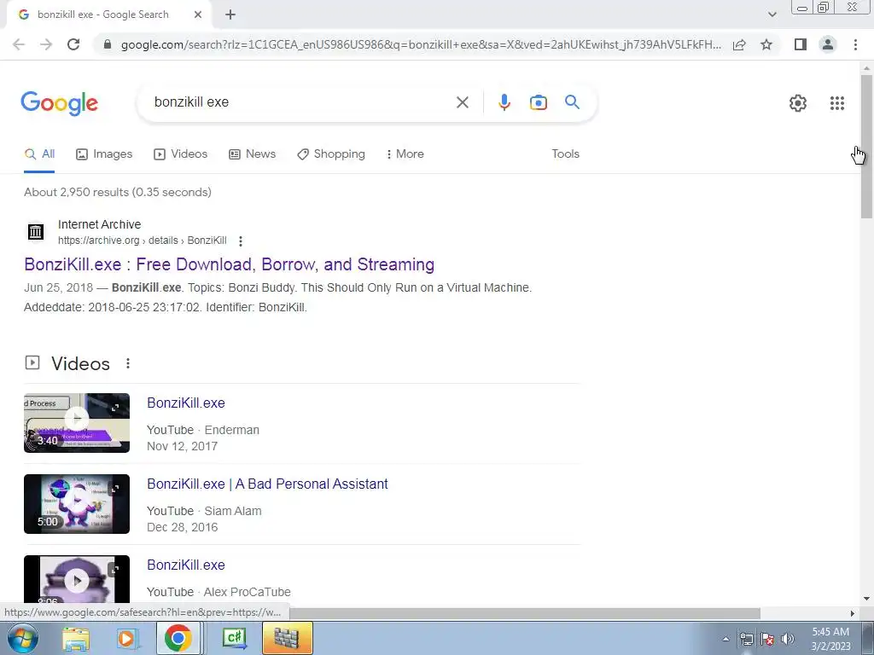Open search Tools options
Screen dimensions: 874x655
point(565,154)
